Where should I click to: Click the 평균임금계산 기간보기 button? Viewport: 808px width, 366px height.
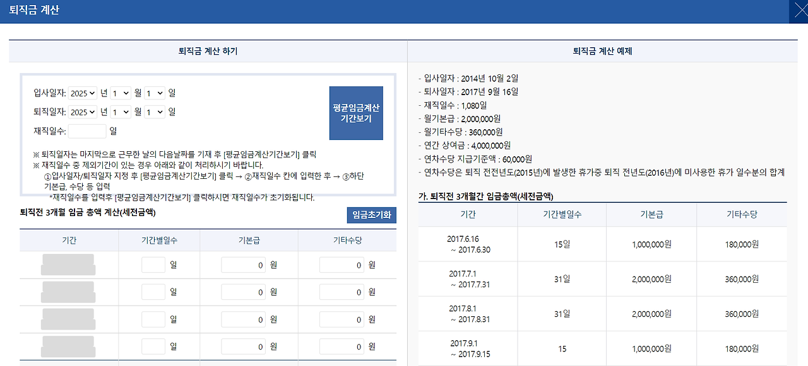pos(356,113)
